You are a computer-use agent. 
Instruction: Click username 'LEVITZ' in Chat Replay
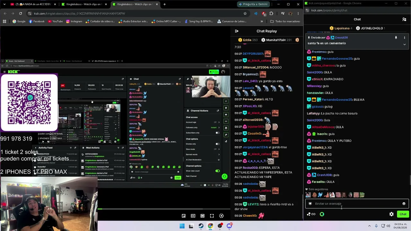[x=253, y=204]
